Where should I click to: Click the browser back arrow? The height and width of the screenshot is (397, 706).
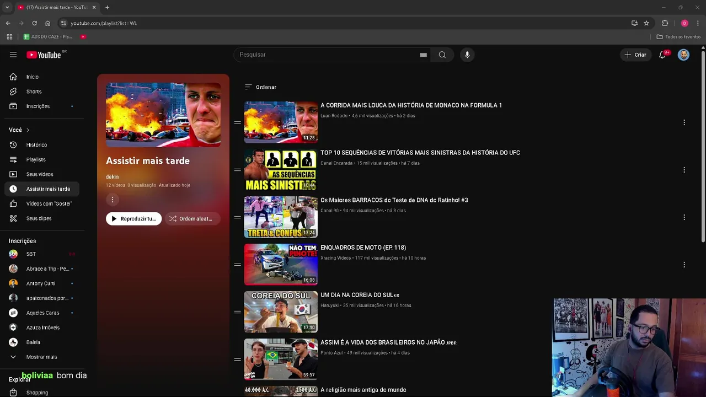(x=8, y=23)
